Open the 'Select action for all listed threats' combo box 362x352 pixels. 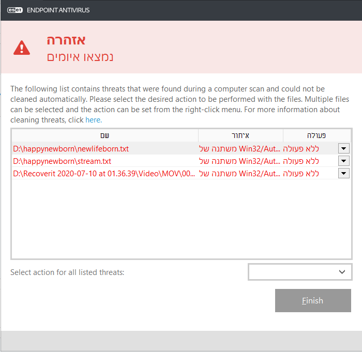click(x=300, y=272)
